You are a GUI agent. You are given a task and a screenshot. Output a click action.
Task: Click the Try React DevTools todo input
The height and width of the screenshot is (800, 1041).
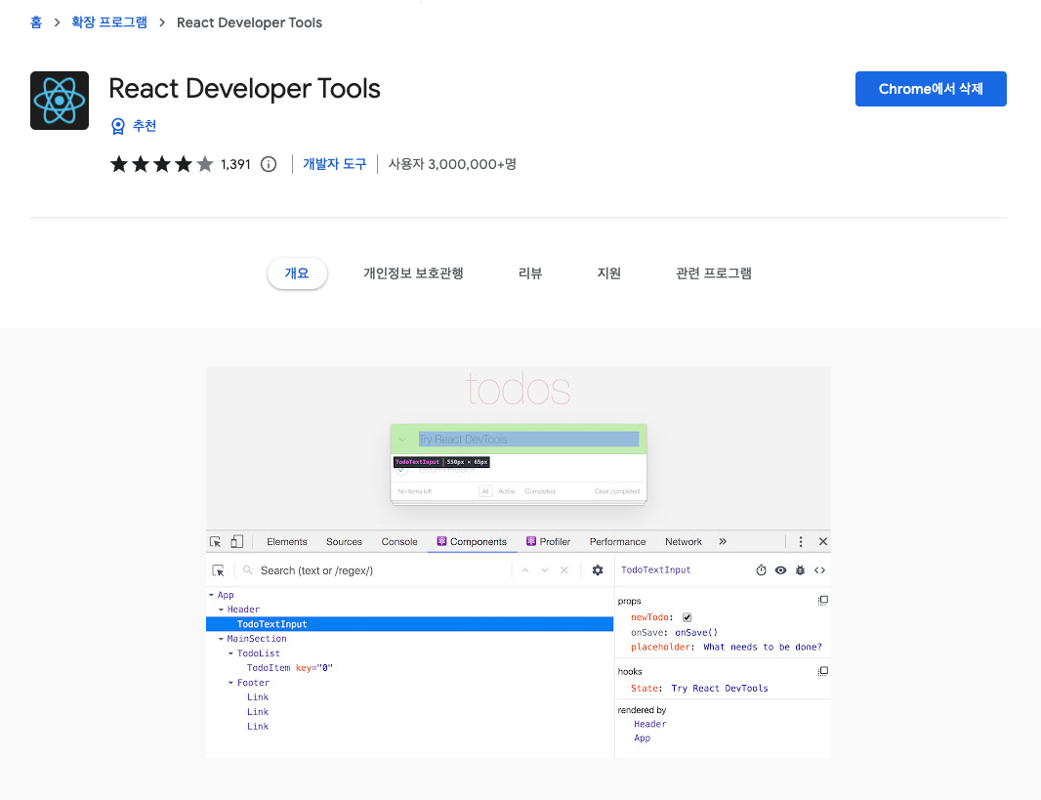[x=528, y=440]
